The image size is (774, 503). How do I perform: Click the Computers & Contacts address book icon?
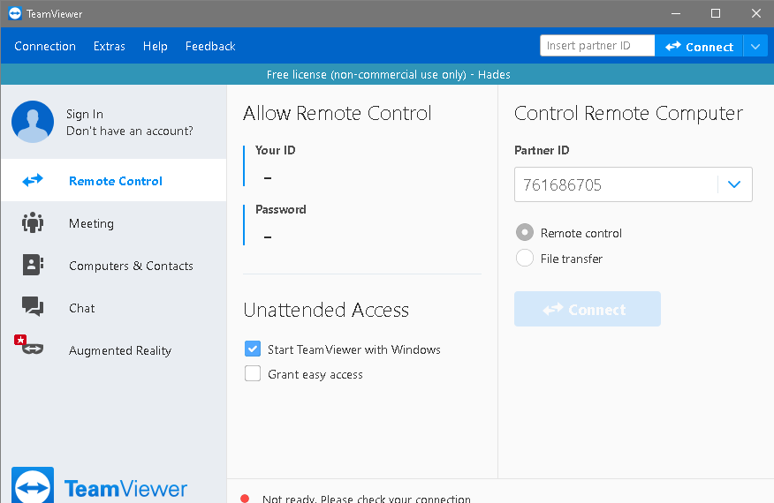[33, 265]
